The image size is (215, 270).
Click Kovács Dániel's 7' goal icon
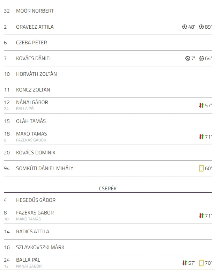(188, 58)
